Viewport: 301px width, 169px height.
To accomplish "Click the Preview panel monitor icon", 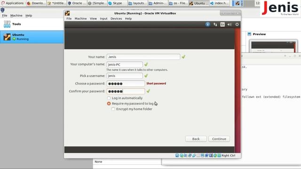I will point(249,34).
